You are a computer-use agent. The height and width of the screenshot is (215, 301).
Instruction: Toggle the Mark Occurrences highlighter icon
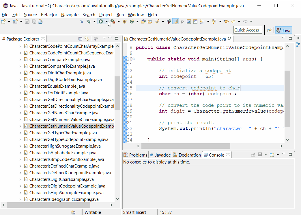[175, 21]
